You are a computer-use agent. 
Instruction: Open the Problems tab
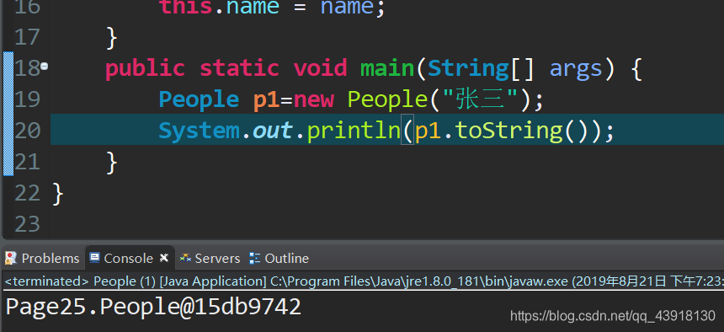[42, 258]
